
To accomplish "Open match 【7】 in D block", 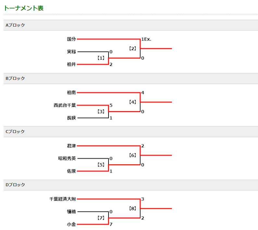I will pos(101,218).
